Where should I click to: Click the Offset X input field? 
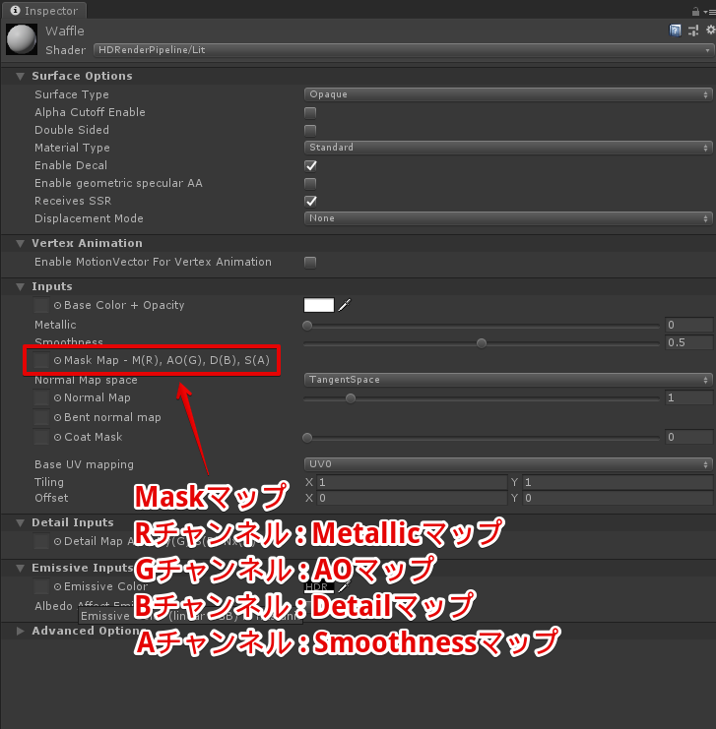pyautogui.click(x=412, y=499)
